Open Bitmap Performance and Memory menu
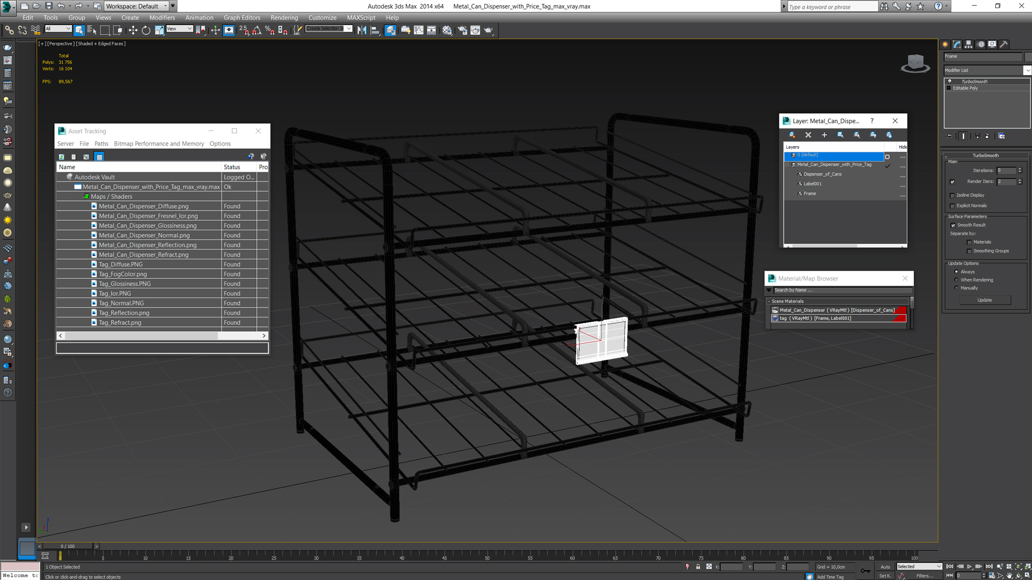This screenshot has height=580, width=1032. tap(159, 144)
